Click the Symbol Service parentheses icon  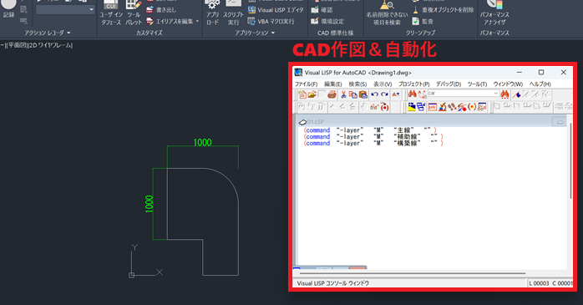(x=472, y=107)
